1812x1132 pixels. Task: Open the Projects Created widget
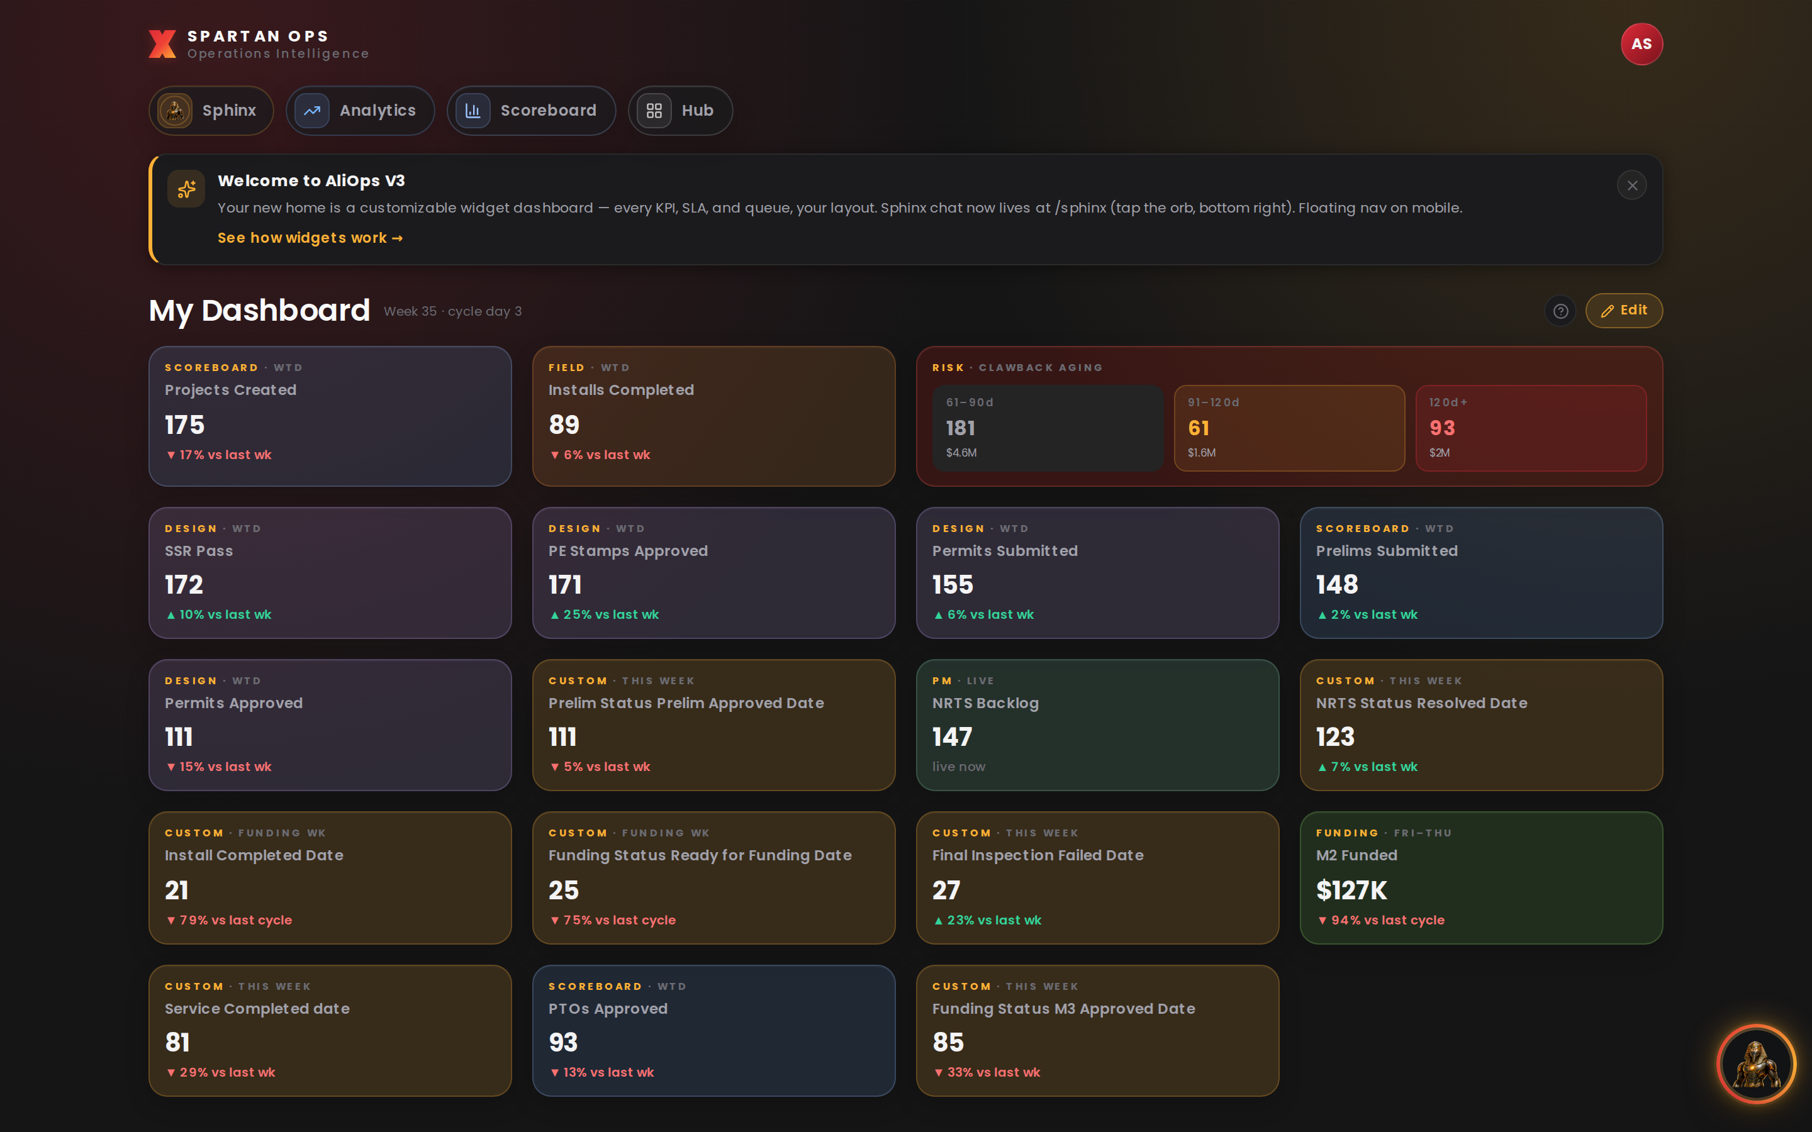[x=330, y=416]
